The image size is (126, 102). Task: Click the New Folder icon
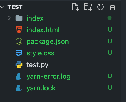(88, 7)
